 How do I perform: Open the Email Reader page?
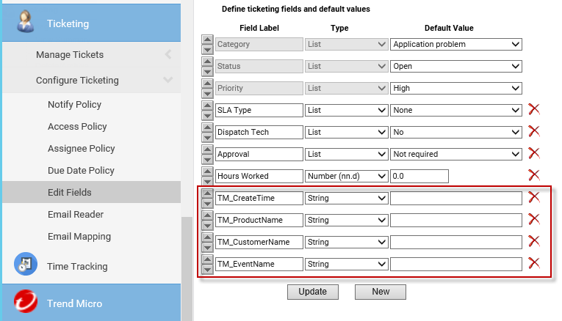tap(76, 215)
